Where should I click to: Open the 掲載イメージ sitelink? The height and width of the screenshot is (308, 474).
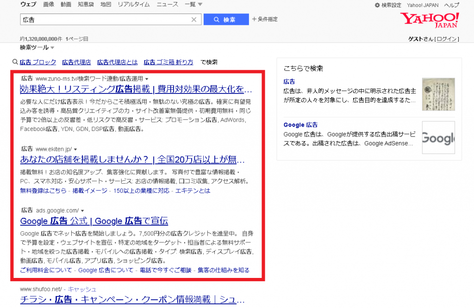90,191
